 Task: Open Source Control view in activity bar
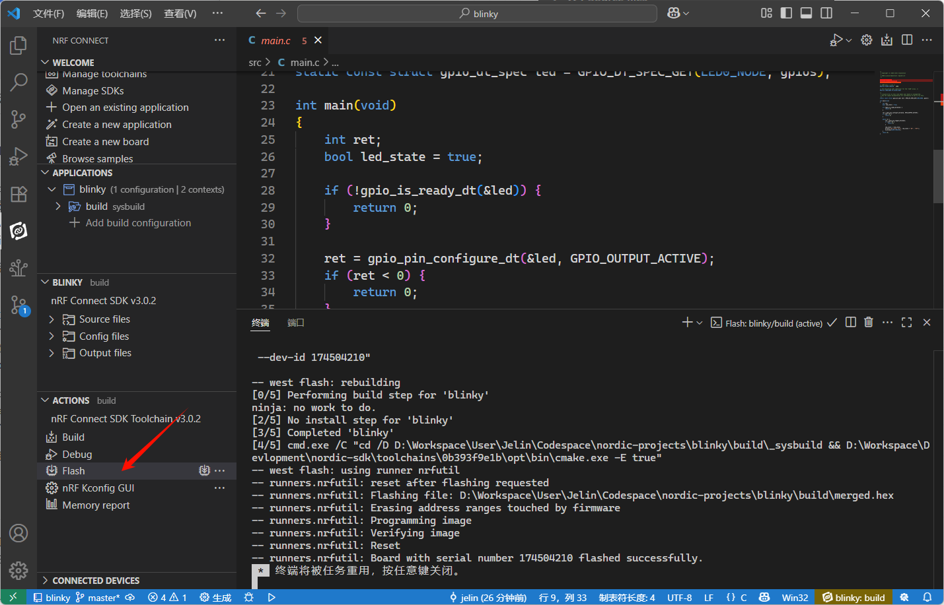click(18, 119)
